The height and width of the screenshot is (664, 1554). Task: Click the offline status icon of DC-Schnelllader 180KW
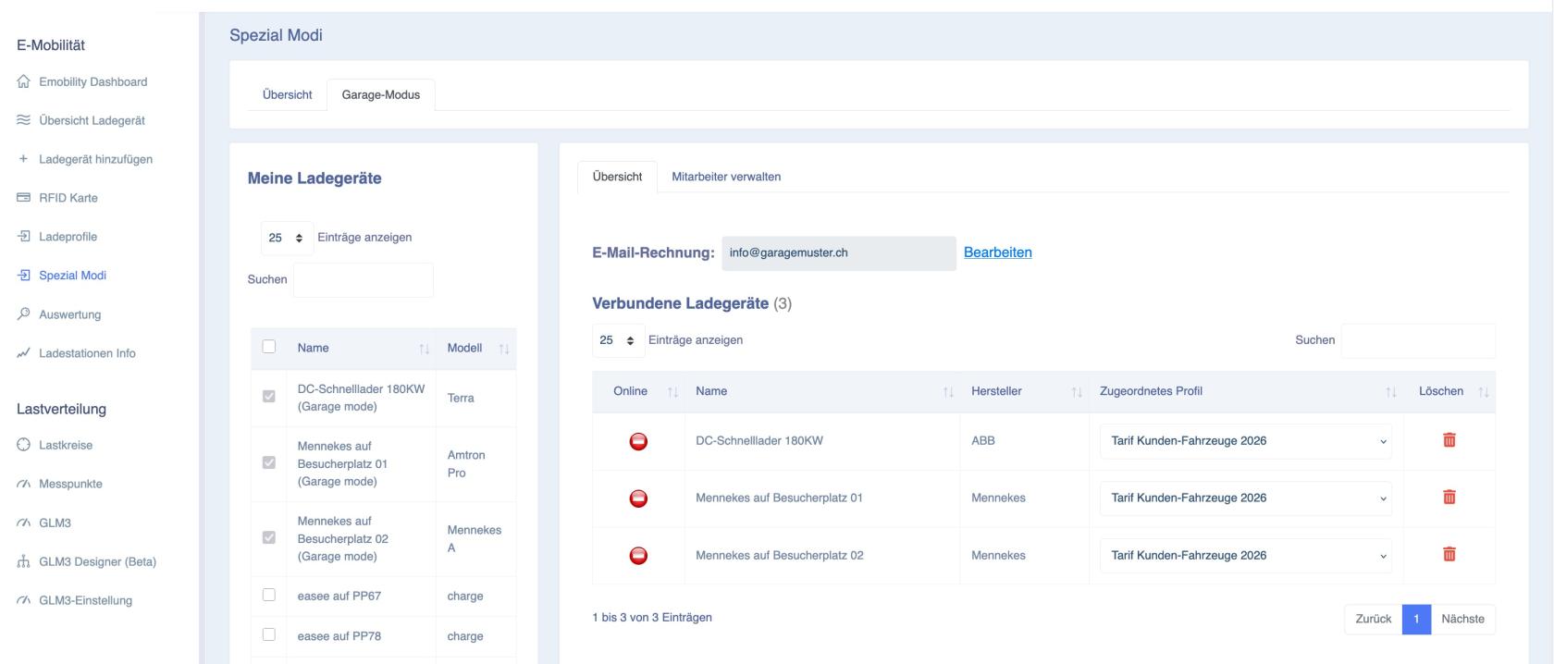coord(638,441)
